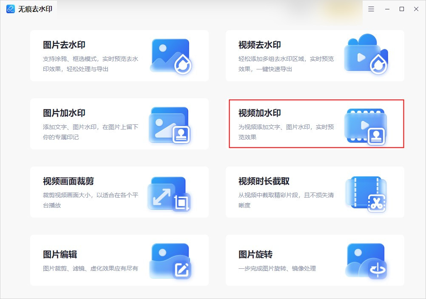This screenshot has height=299, width=426.
Task: Click the 无痕去水印 app logo
Action: (x=9, y=9)
